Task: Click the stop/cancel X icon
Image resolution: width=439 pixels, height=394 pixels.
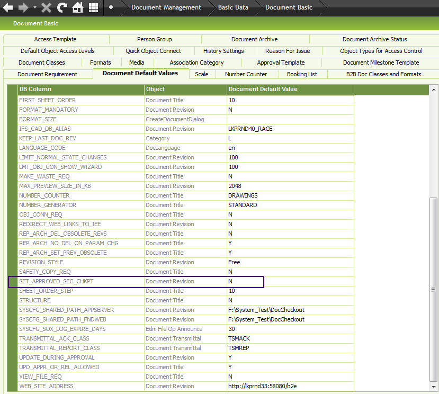Action: (46, 7)
